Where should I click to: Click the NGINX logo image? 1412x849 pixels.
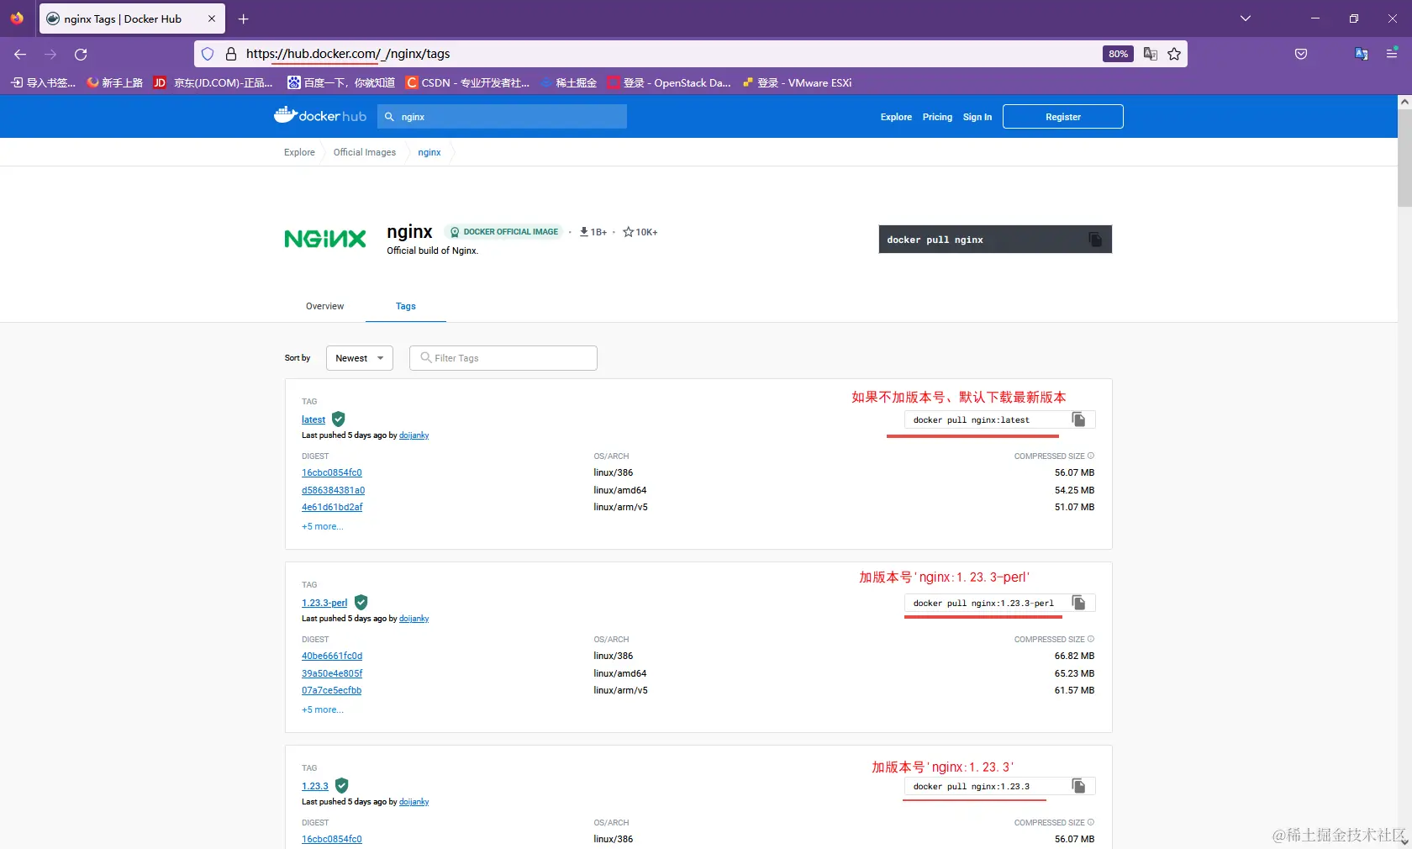[x=325, y=239]
